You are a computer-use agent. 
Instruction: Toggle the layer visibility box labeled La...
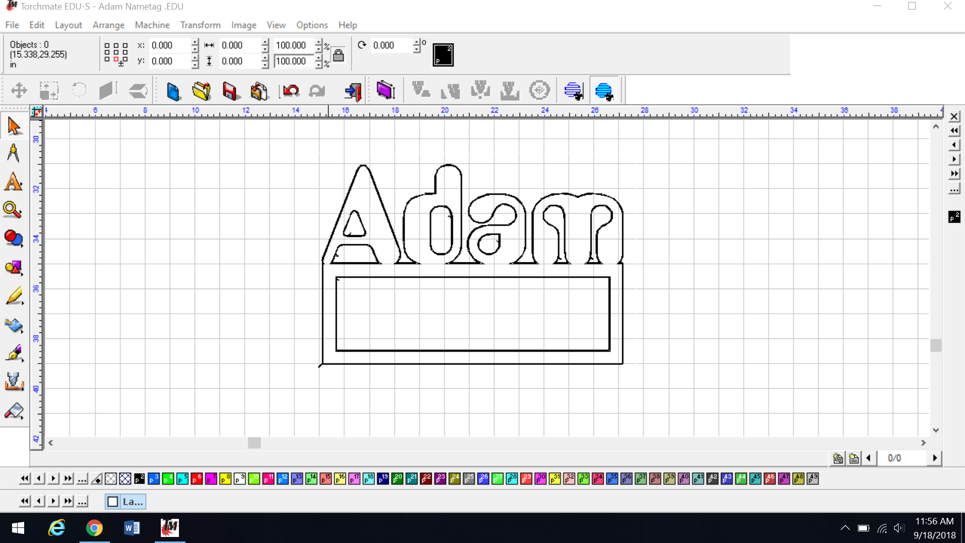coord(113,501)
